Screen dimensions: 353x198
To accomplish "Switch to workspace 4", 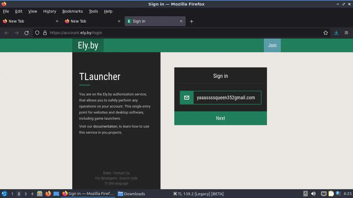I will click(32, 194).
